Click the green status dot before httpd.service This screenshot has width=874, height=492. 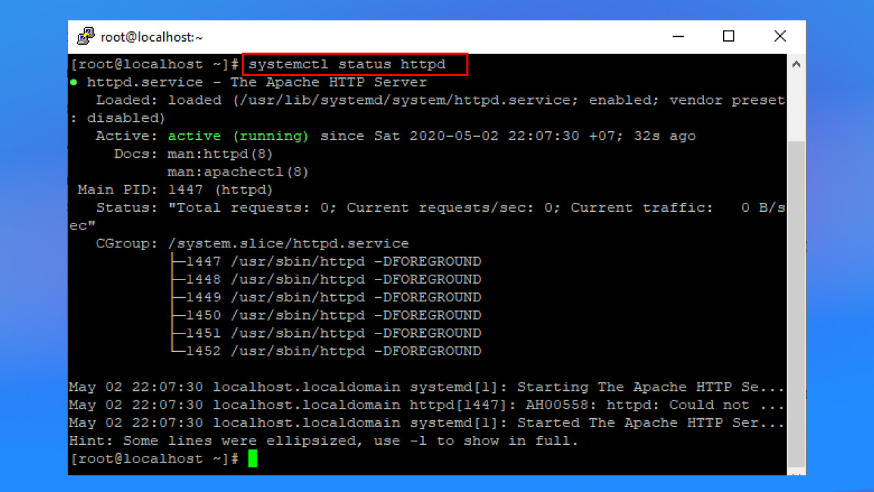(x=73, y=82)
